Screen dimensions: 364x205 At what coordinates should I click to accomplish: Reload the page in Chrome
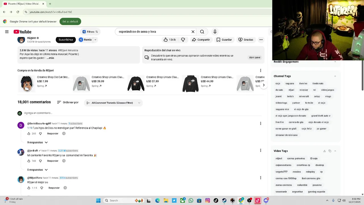click(x=18, y=12)
